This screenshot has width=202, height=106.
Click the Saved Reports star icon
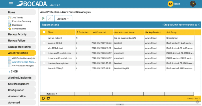pyautogui.click(x=10, y=29)
